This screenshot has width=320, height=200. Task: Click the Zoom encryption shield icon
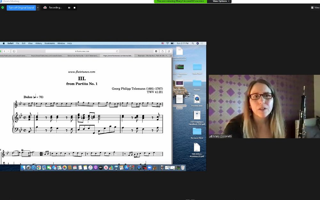(x=3, y=8)
